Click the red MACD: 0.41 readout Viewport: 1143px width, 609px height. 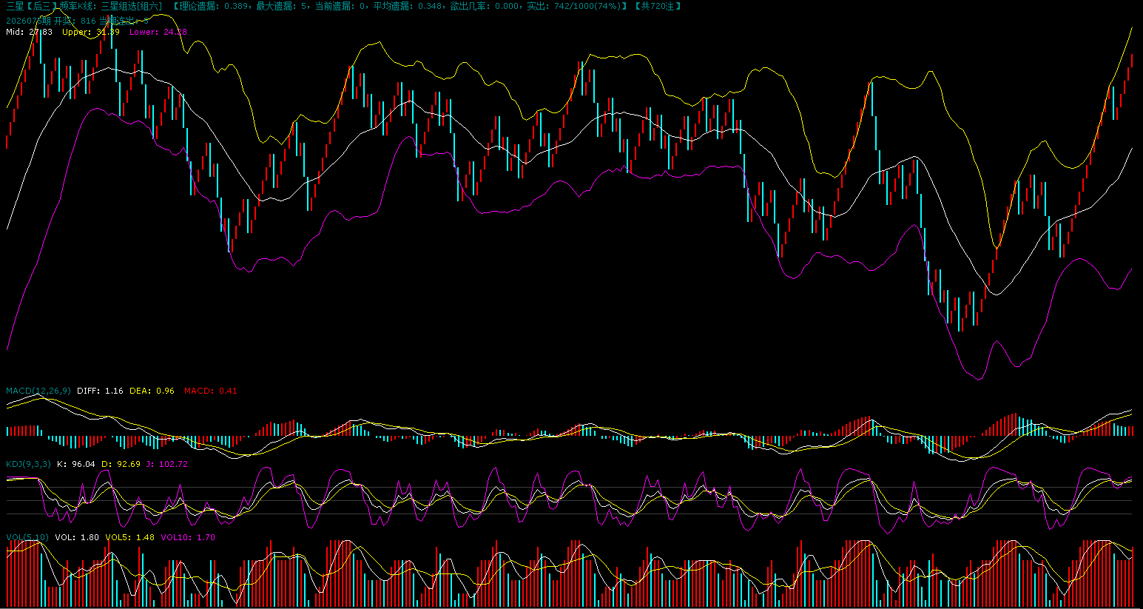click(210, 391)
